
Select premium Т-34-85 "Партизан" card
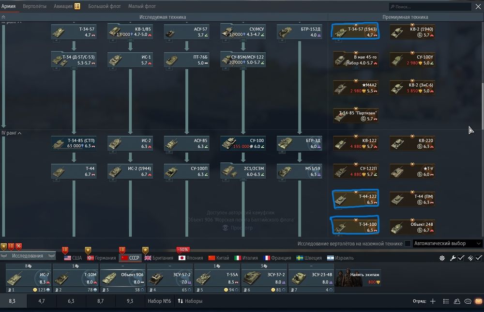356,116
